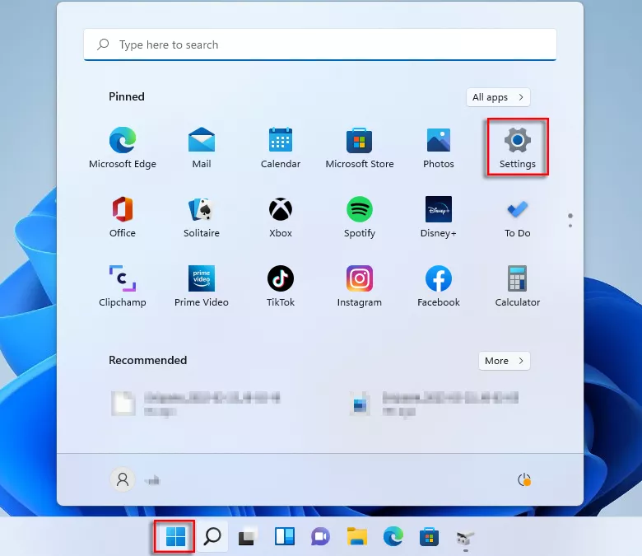The width and height of the screenshot is (642, 556).
Task: Launch the Xbox app
Action: click(x=281, y=217)
